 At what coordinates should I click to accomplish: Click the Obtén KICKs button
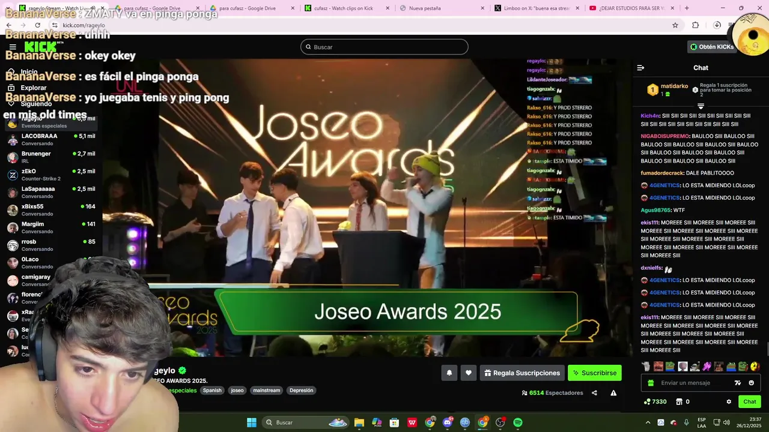[712, 47]
